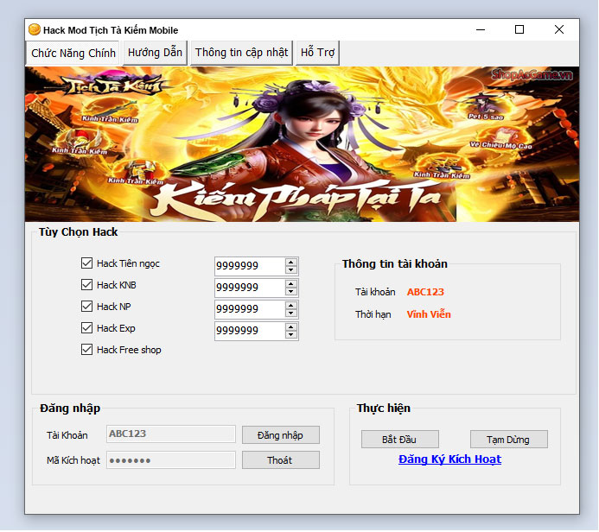Open the Chức Năng Chính tab
Image resolution: width=599 pixels, height=532 pixels.
coord(73,53)
